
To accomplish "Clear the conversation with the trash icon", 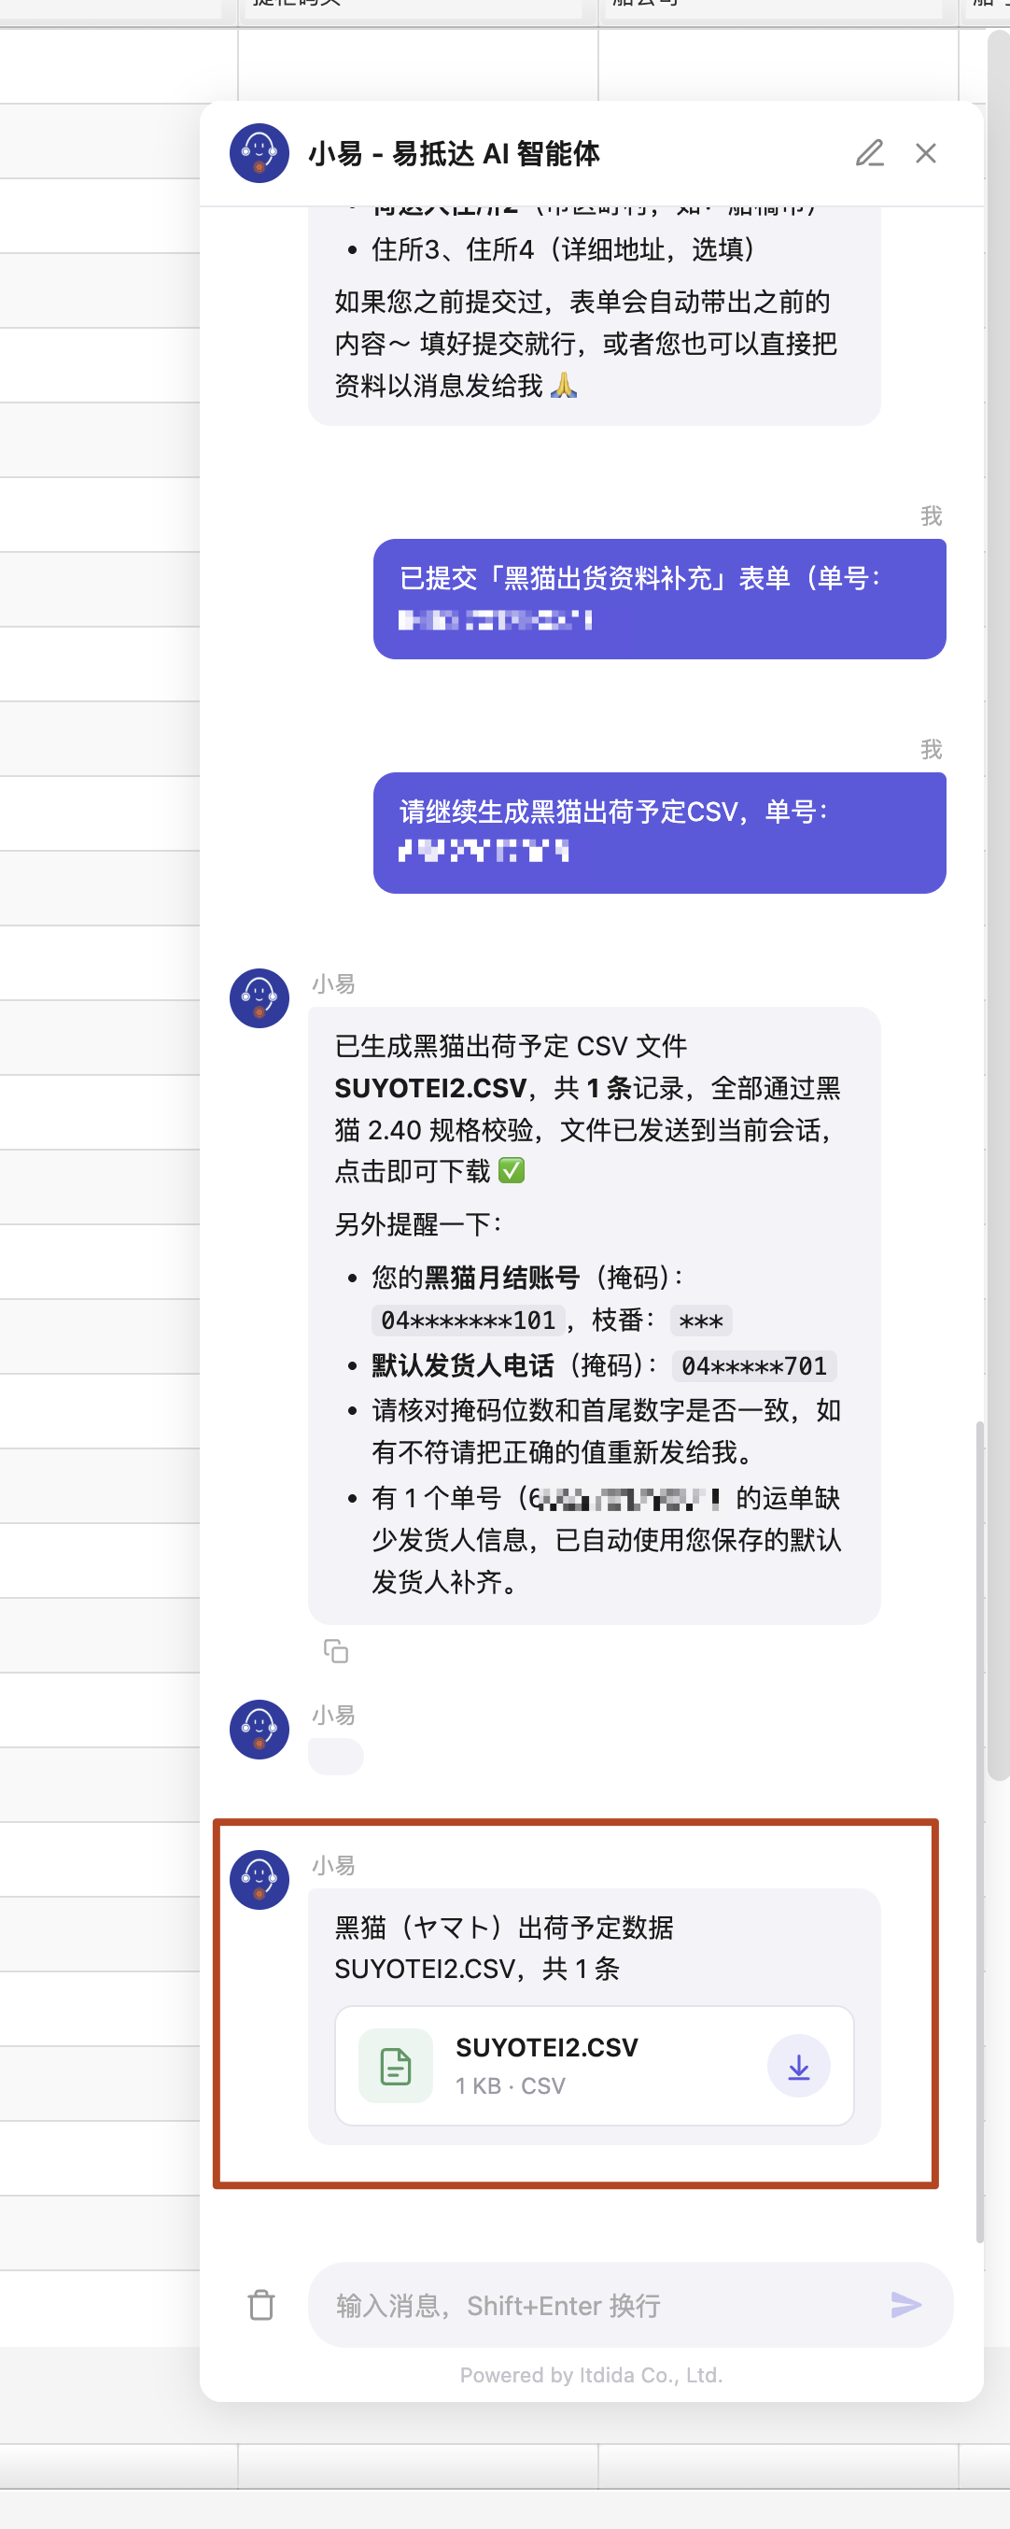I will [261, 2304].
